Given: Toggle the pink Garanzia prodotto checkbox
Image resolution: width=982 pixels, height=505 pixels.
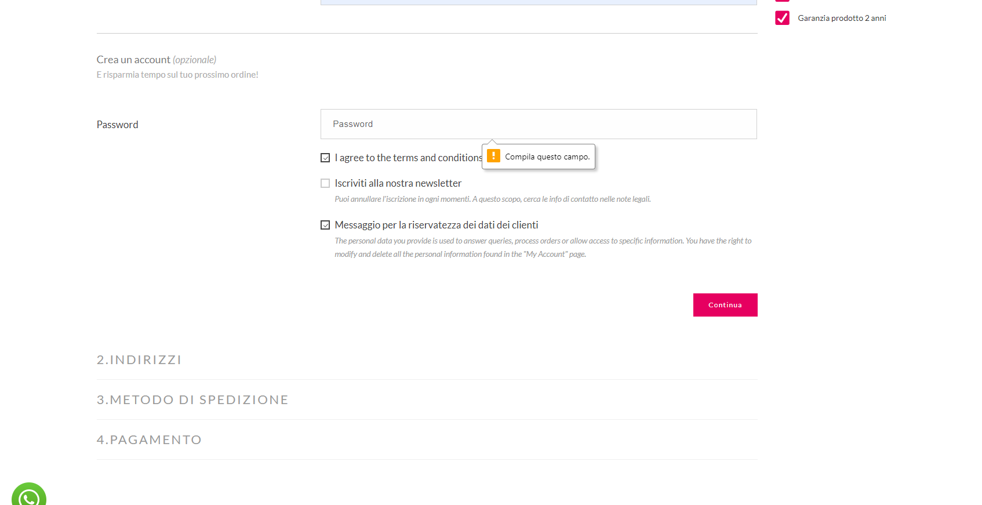Looking at the screenshot, I should (x=782, y=18).
